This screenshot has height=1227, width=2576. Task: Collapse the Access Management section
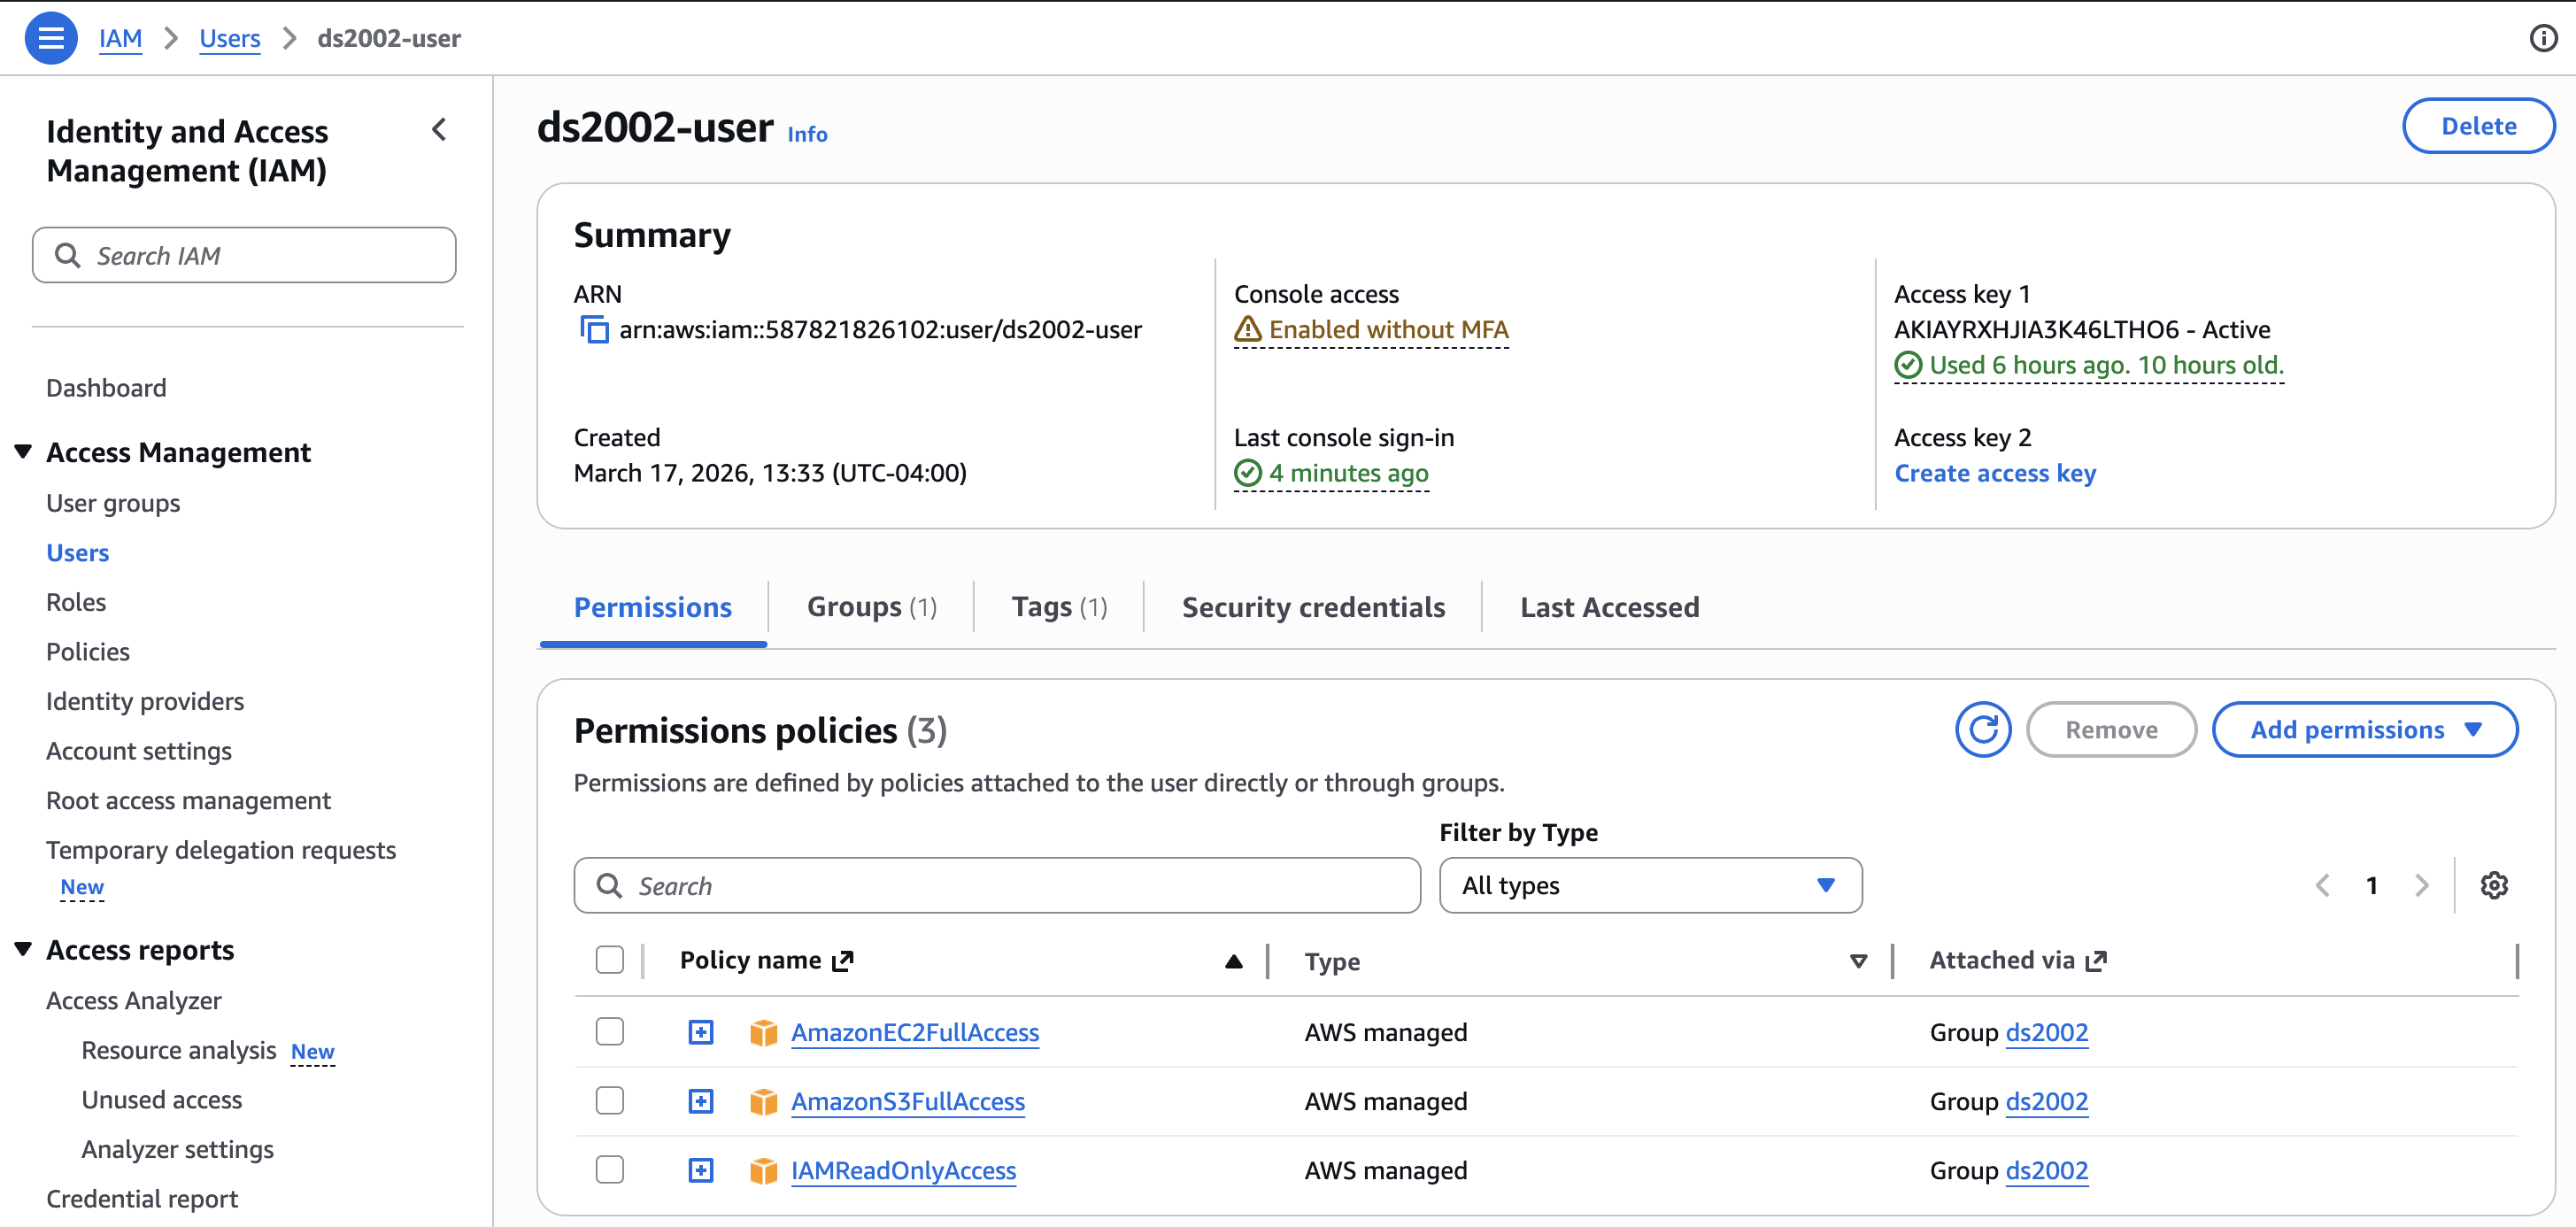(x=23, y=452)
